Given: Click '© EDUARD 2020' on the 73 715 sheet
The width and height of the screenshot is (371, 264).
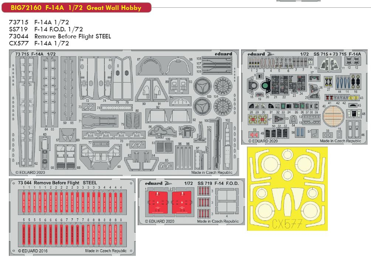Looking at the screenshot, I should pyautogui.click(x=30, y=172).
